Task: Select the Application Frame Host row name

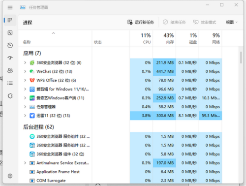Action: point(58,172)
